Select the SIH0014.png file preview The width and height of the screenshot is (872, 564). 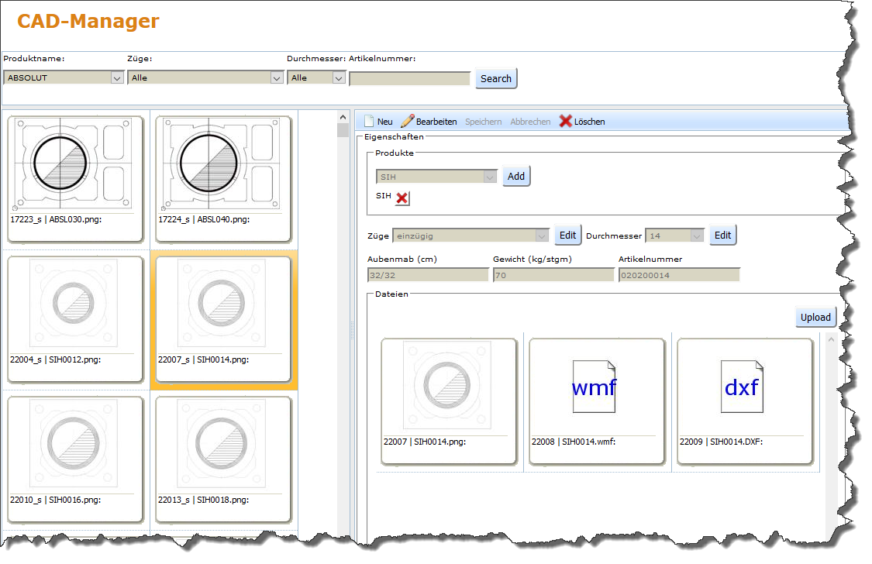(x=446, y=387)
